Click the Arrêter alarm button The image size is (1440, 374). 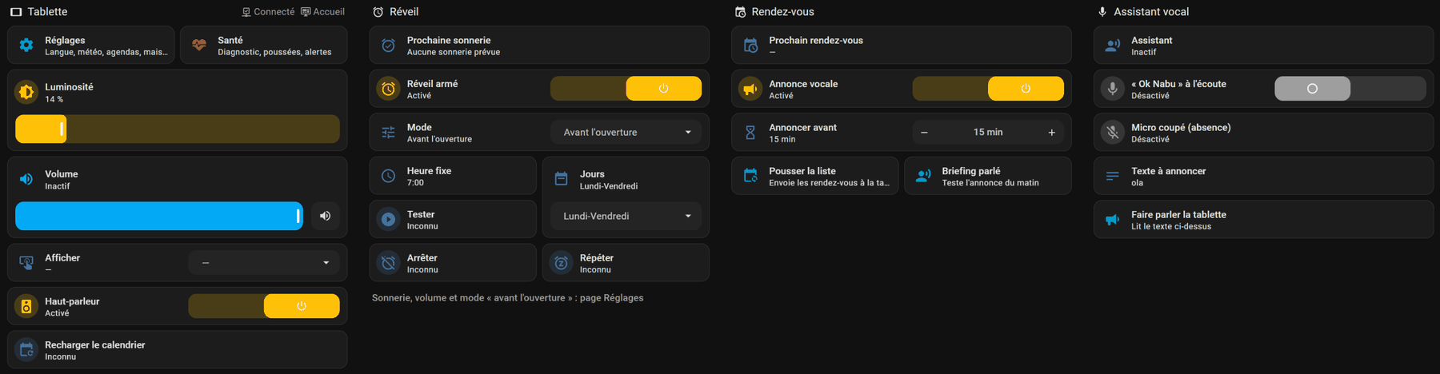[x=453, y=263]
